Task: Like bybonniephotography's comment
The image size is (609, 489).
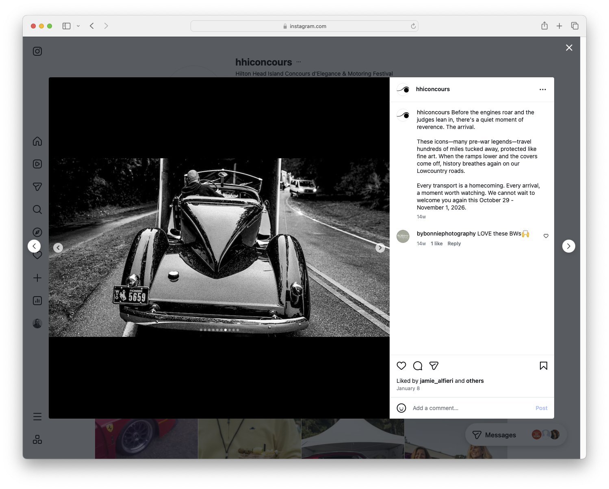Action: [x=546, y=236]
